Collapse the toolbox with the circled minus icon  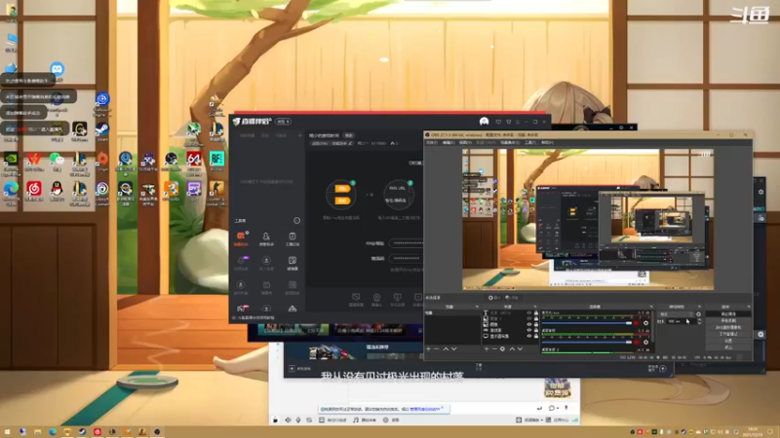[296, 220]
